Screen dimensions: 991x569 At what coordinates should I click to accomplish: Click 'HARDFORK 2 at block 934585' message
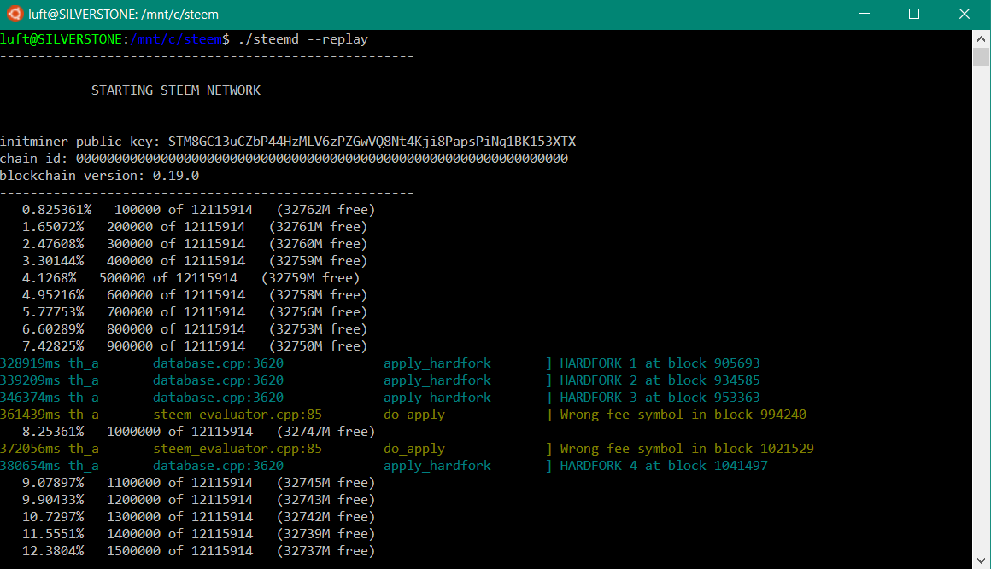coord(660,380)
